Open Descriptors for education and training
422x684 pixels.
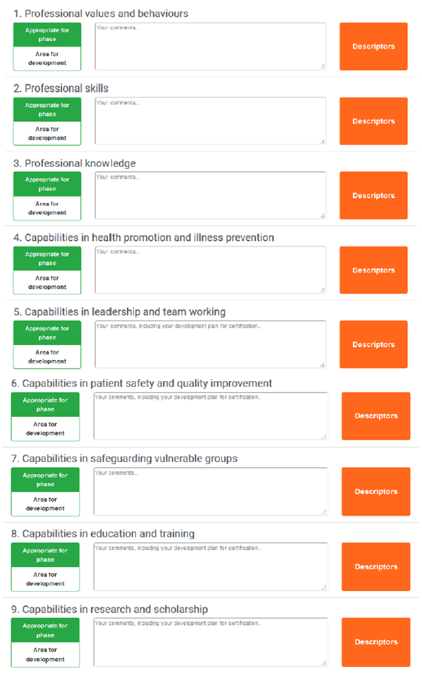pos(376,566)
